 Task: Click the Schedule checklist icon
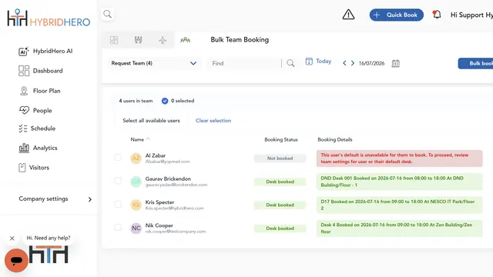click(22, 128)
